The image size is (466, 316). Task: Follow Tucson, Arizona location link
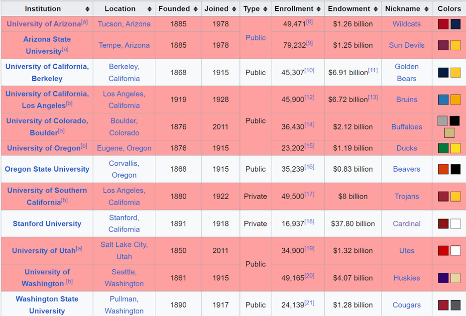coord(124,24)
